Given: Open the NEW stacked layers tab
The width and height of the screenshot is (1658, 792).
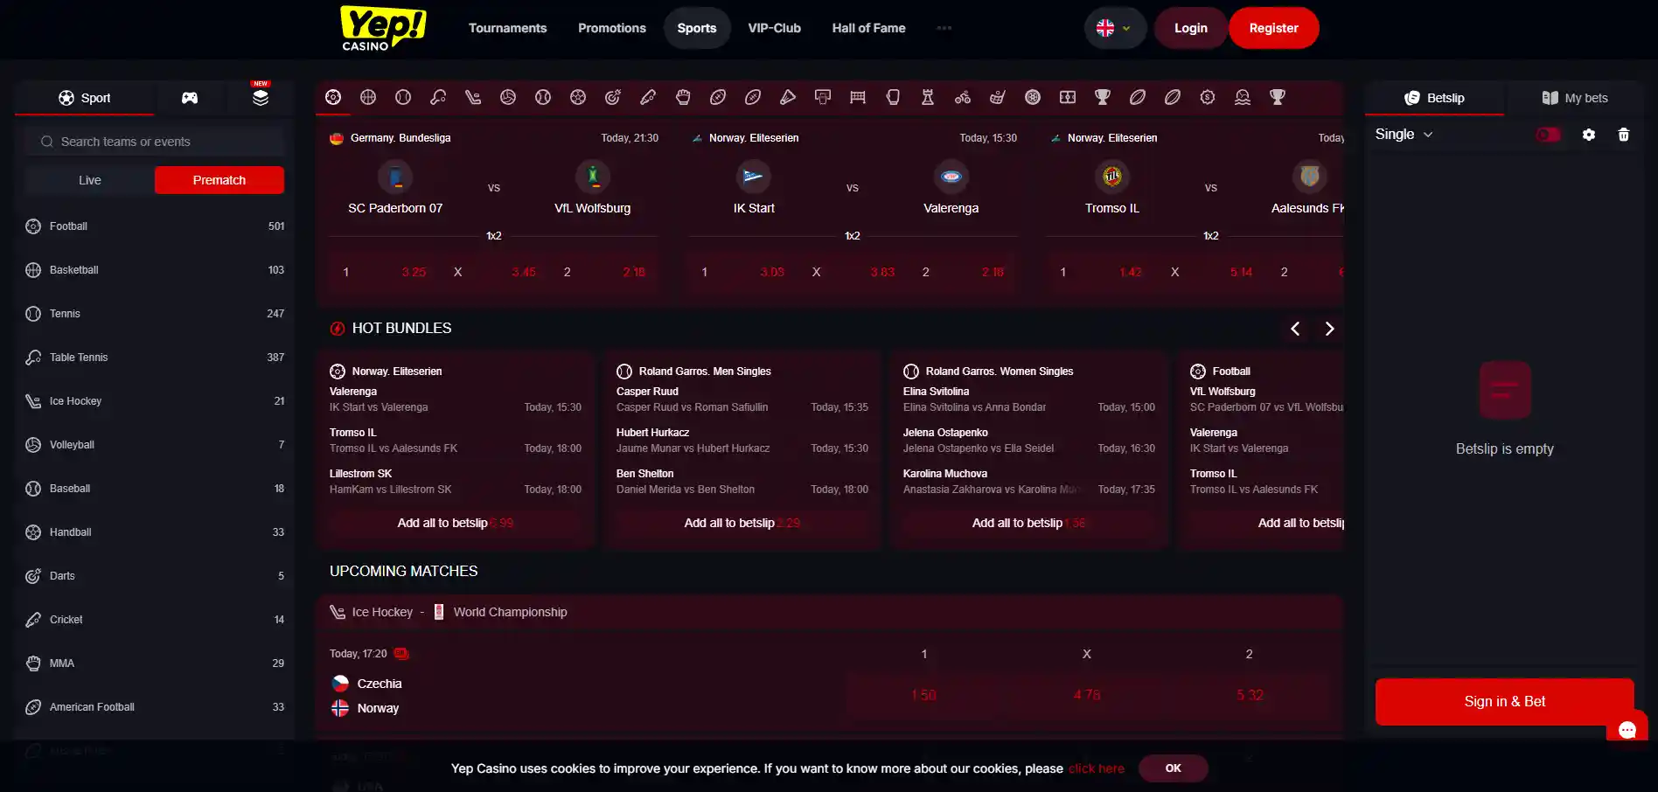Looking at the screenshot, I should (261, 96).
